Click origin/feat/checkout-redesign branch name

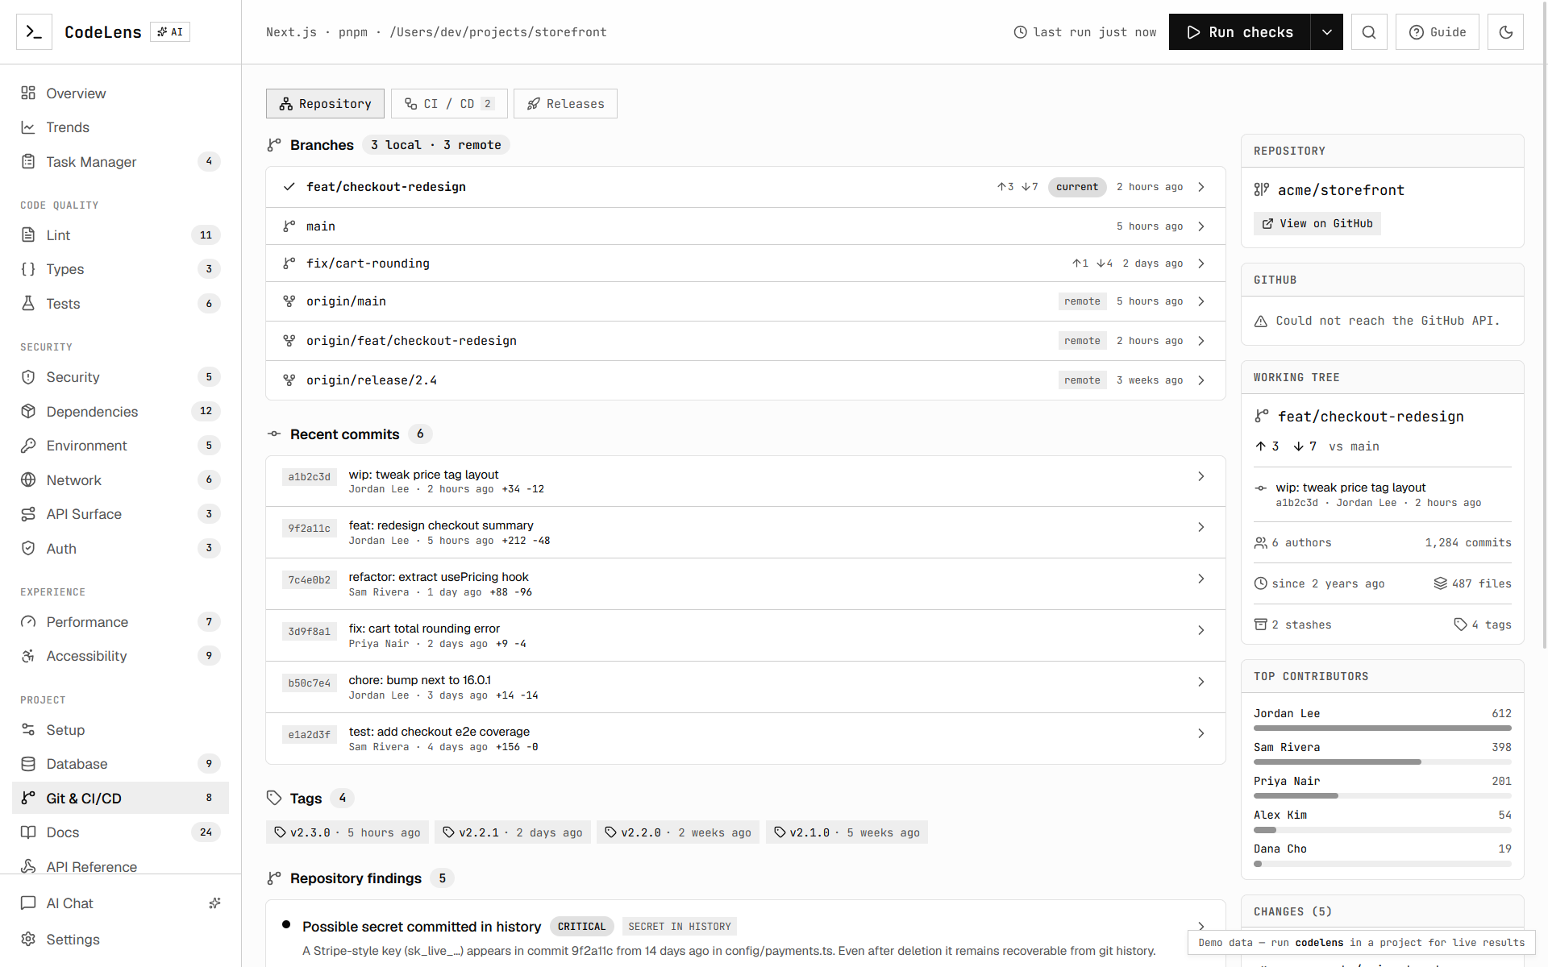(x=411, y=341)
